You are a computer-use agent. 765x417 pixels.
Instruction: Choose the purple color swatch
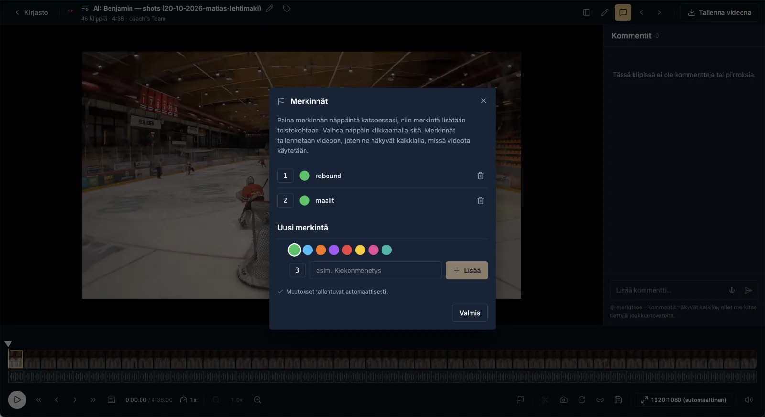pos(334,250)
